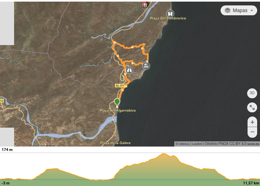260x186 pixels.
Task: Toggle the 3D map view
Action: click(252, 93)
